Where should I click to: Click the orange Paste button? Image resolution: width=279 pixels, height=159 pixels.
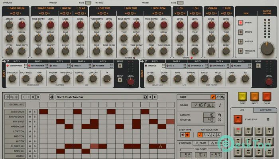[255, 97]
